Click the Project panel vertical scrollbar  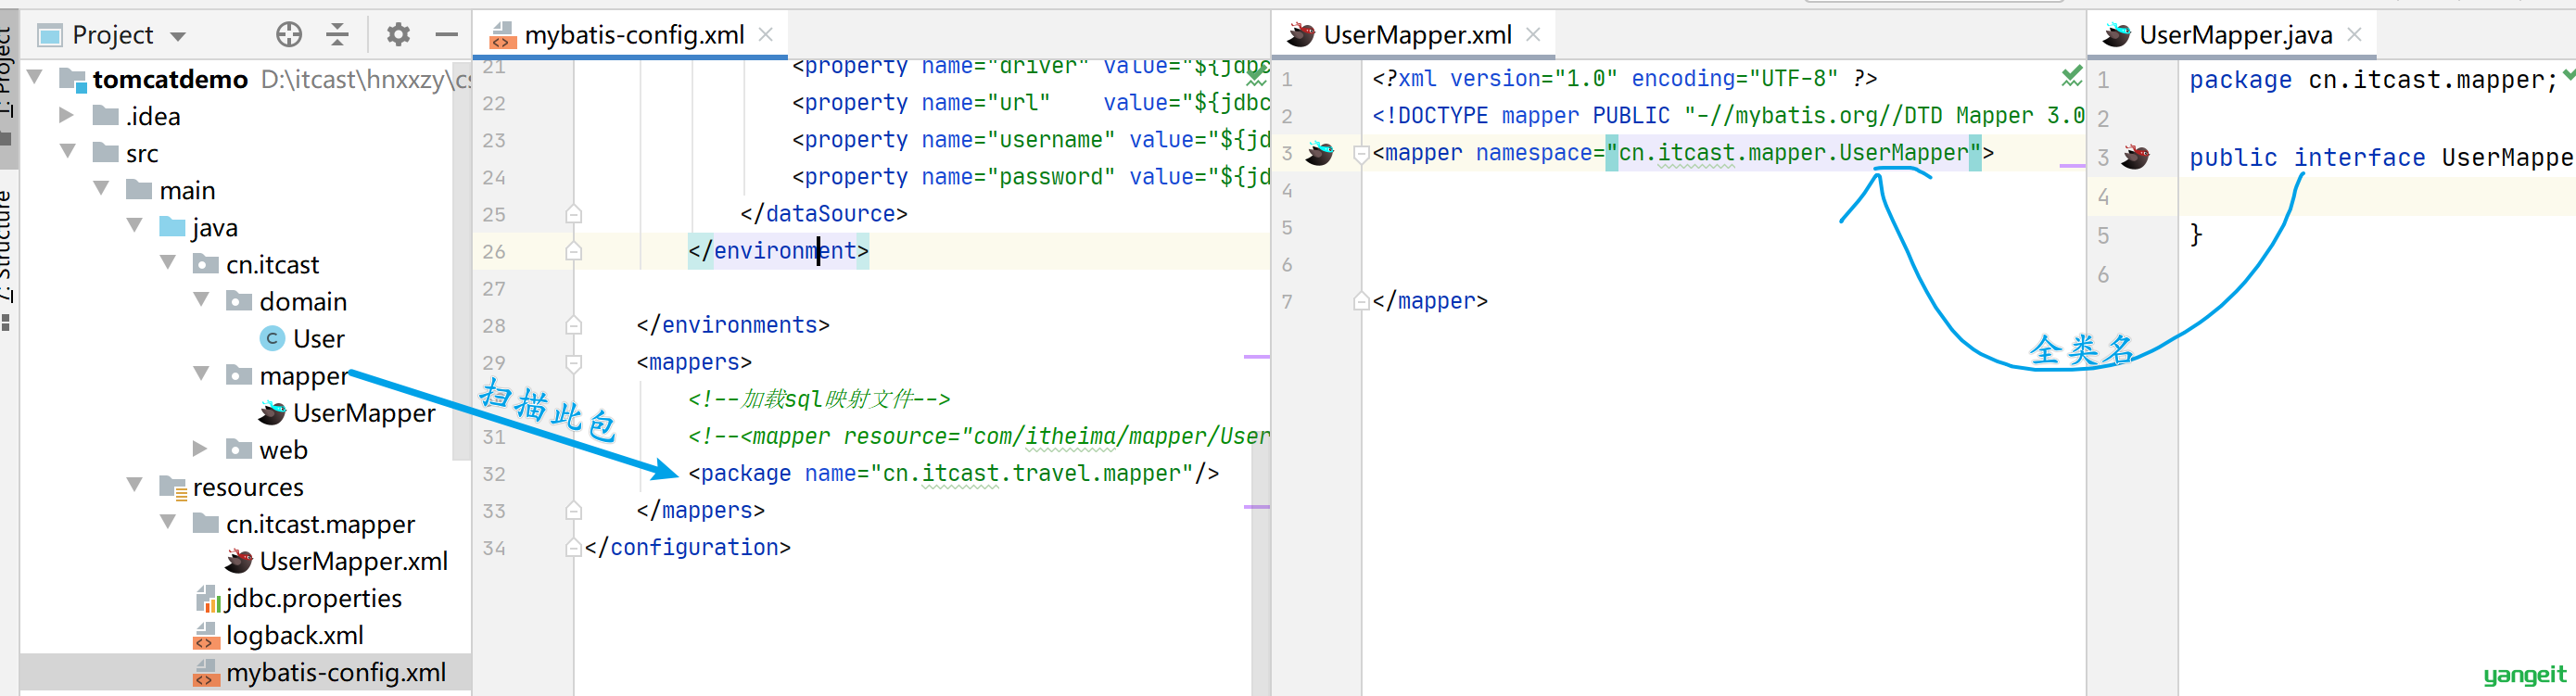tap(461, 260)
